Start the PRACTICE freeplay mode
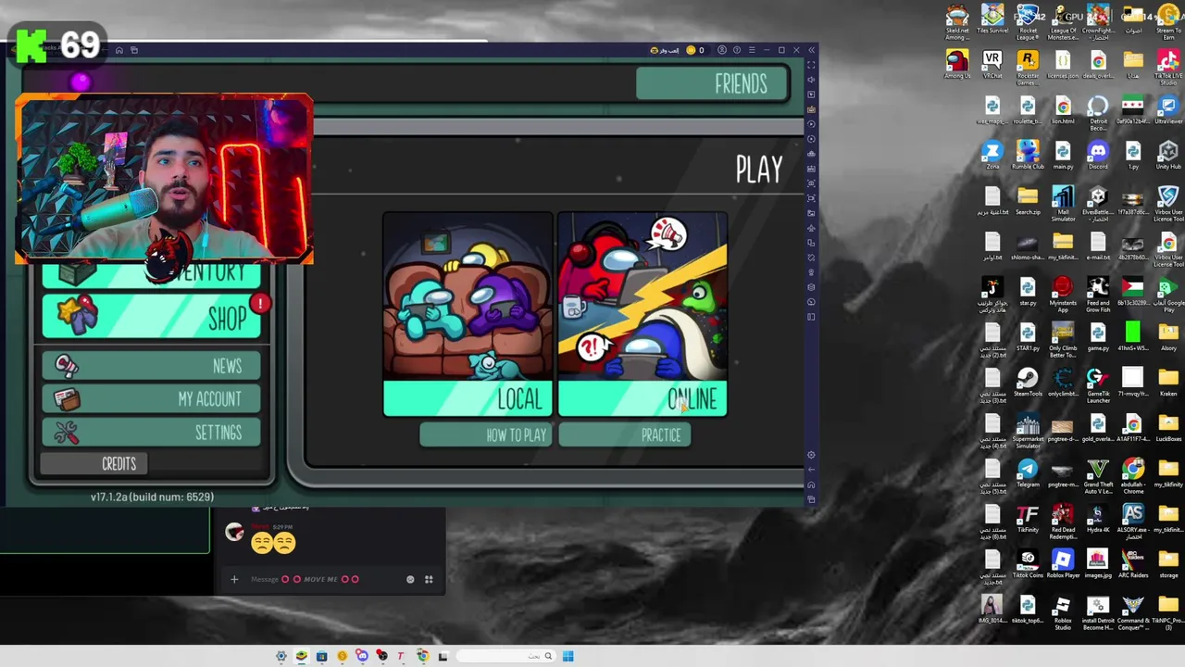The width and height of the screenshot is (1185, 667). point(624,435)
